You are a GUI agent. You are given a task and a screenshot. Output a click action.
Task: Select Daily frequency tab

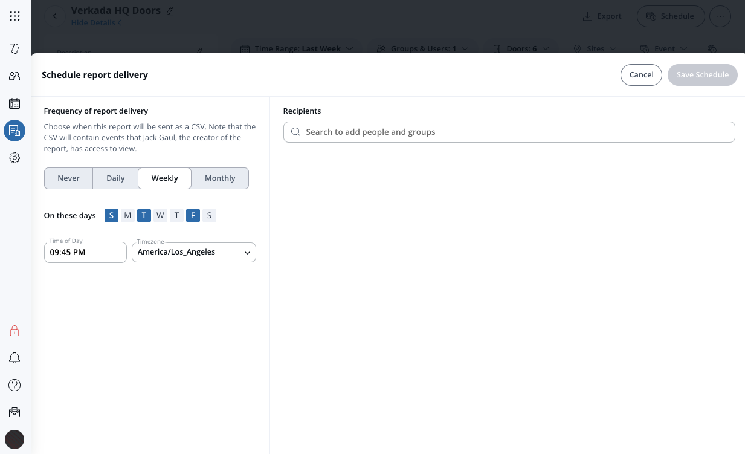tap(115, 178)
